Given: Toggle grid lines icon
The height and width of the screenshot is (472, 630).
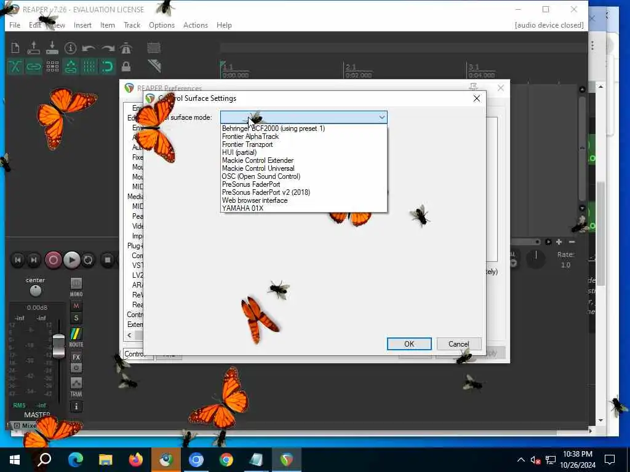Looking at the screenshot, I should click(89, 66).
